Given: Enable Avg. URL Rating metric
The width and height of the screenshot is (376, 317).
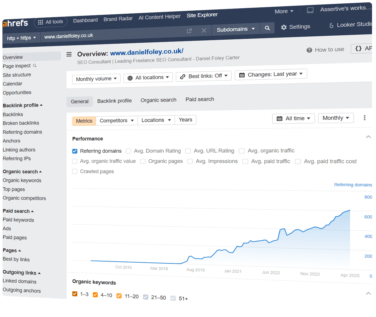Looking at the screenshot, I should coord(188,151).
